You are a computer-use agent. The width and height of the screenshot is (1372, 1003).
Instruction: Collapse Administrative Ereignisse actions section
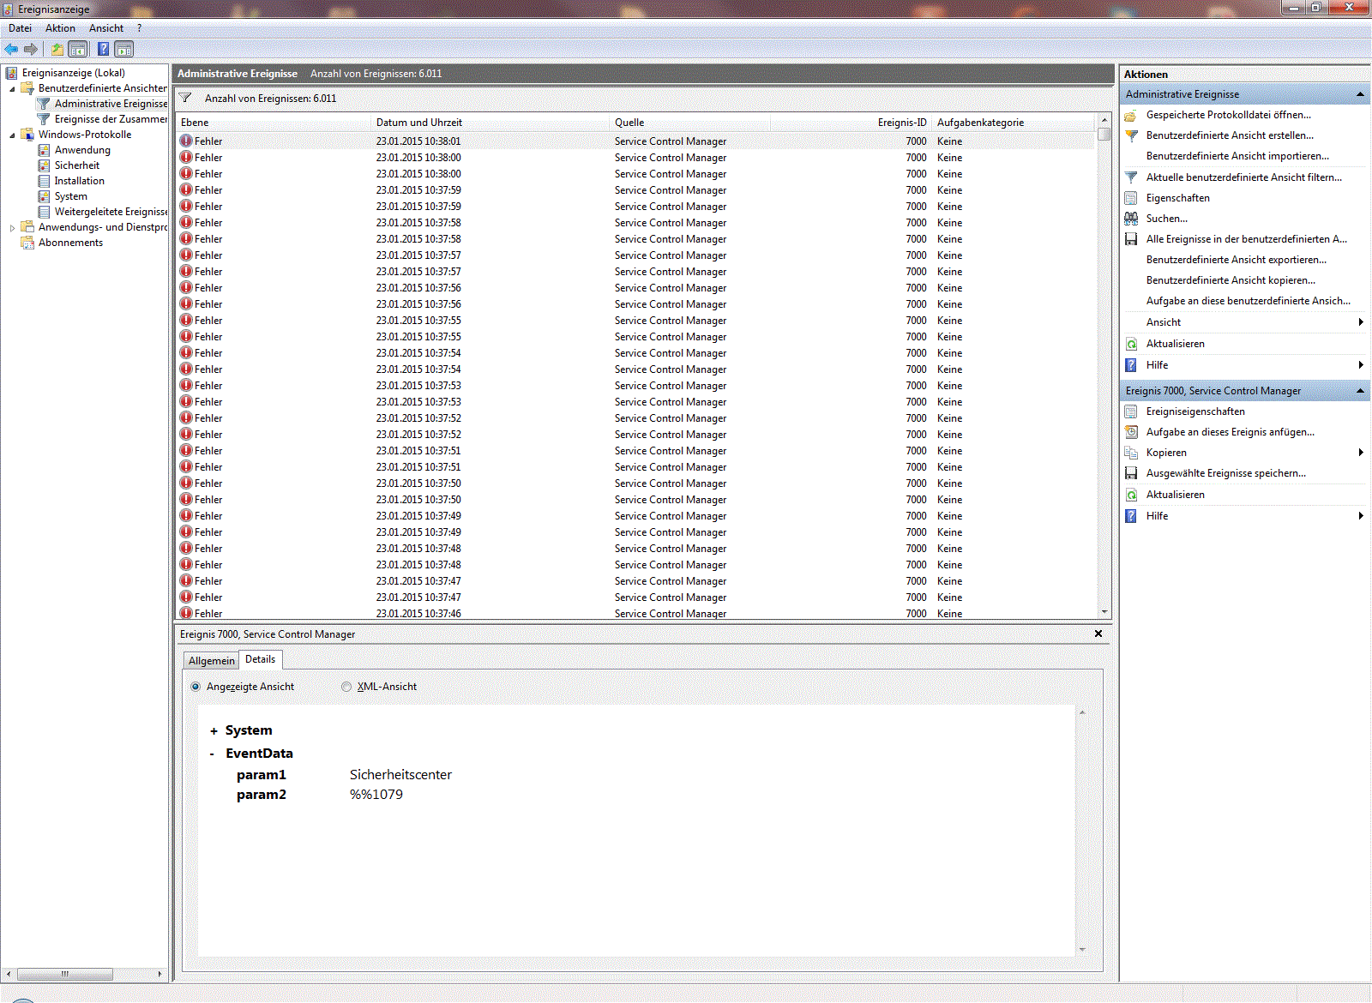[1360, 94]
